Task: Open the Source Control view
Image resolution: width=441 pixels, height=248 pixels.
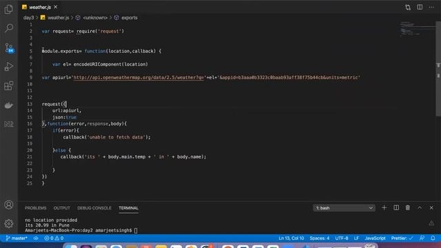Action: tap(9, 48)
